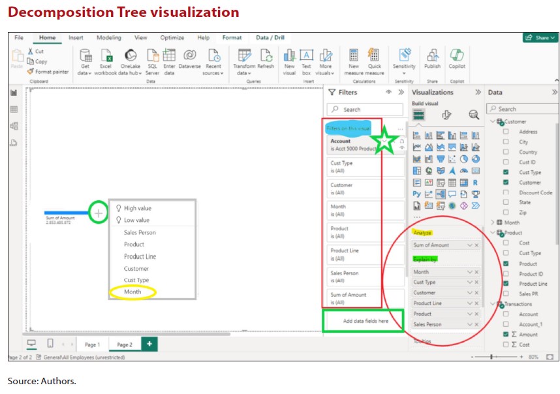The width and height of the screenshot is (560, 394).
Task: Uncheck the Cust Type field under Customer
Action: (x=506, y=172)
